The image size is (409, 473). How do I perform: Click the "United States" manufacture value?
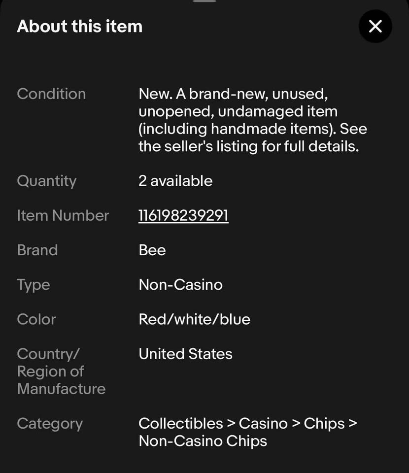point(185,354)
